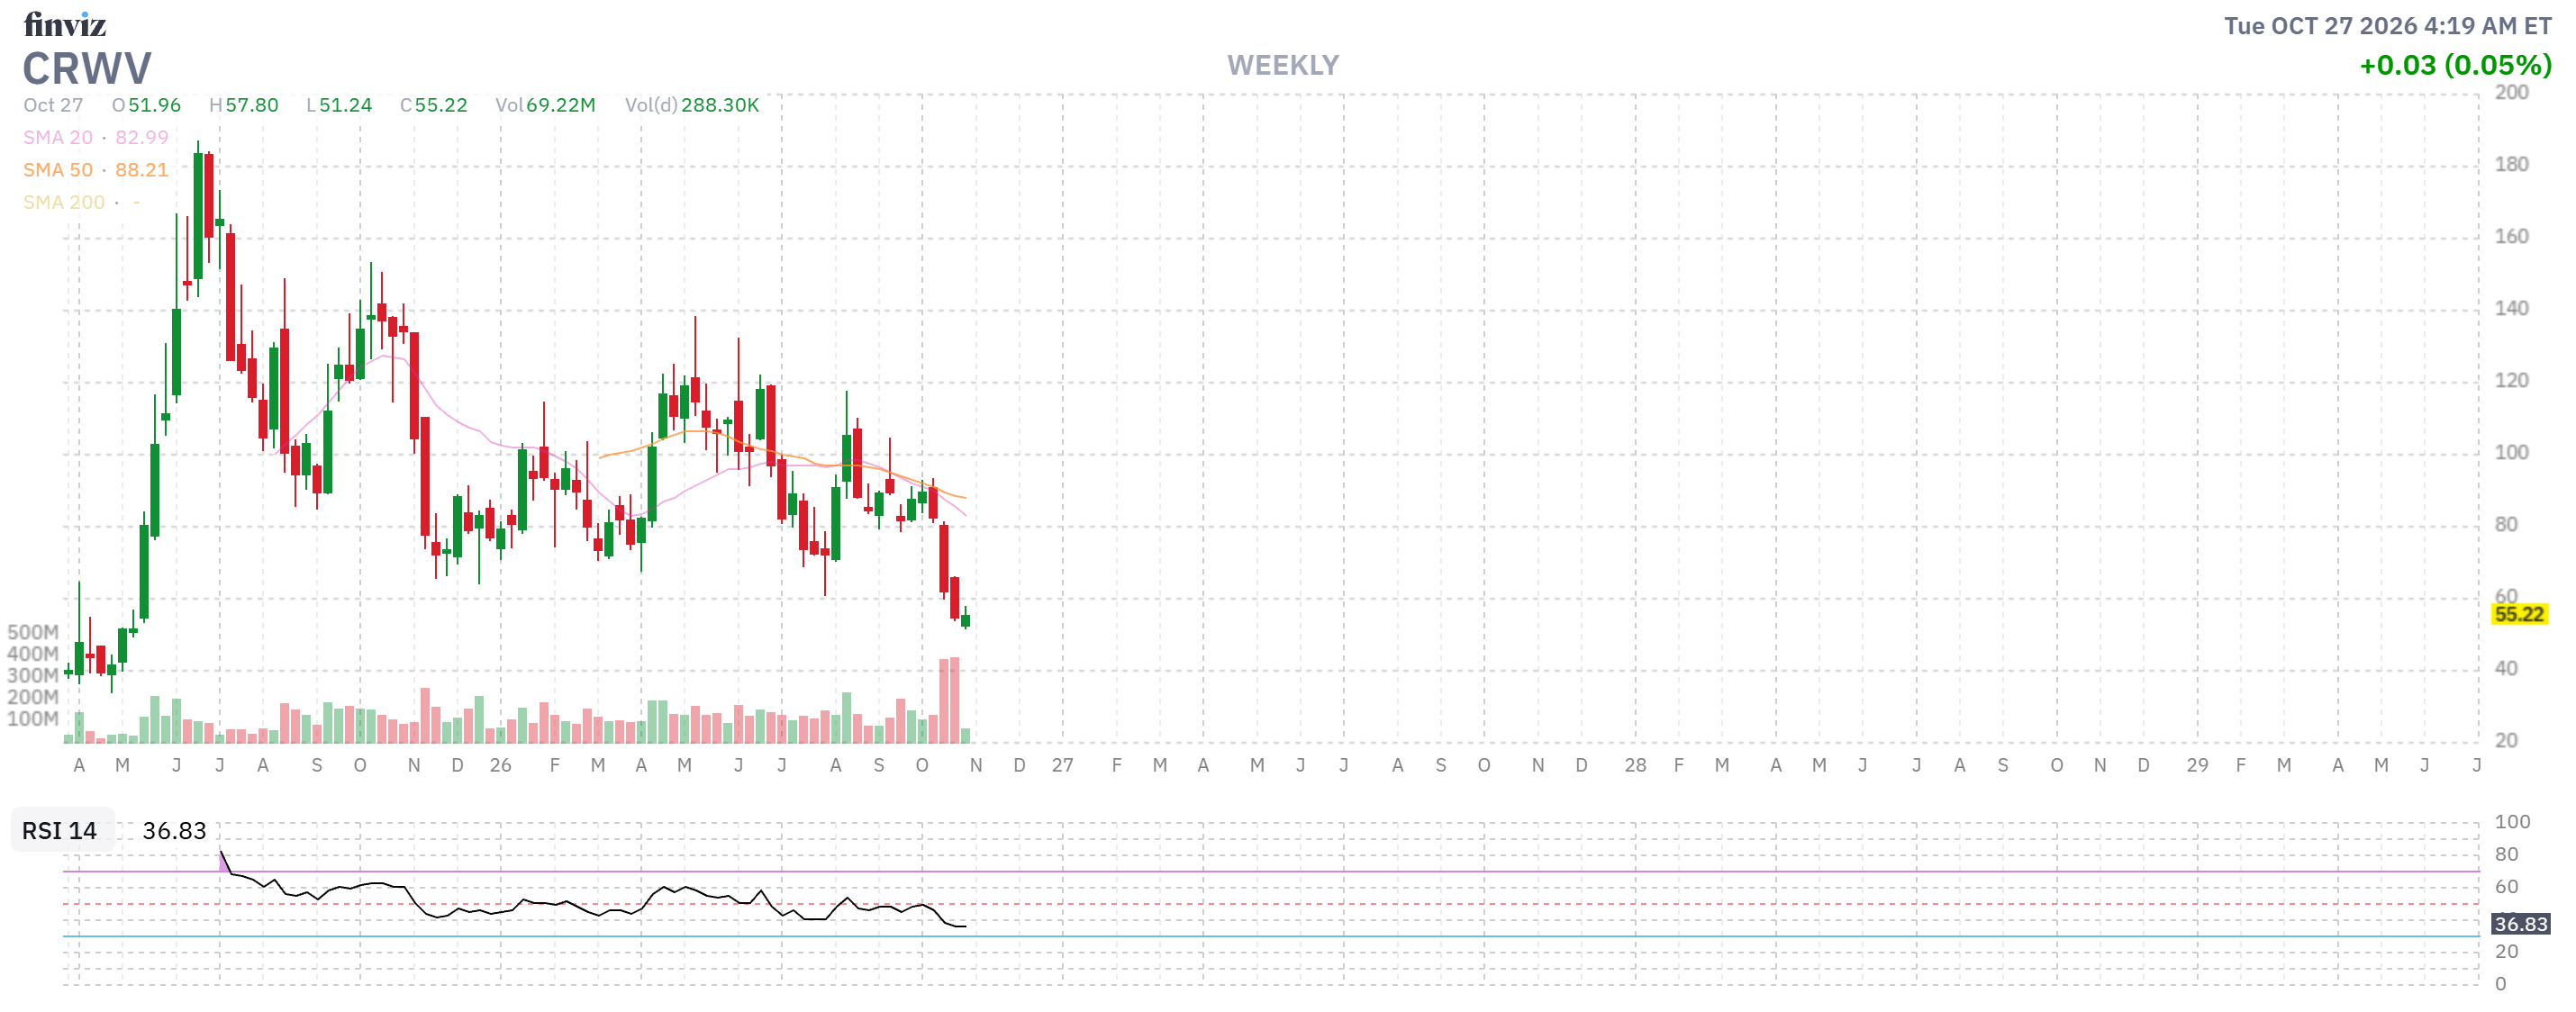Click the finviz logo
Image resolution: width=2576 pixels, height=1012 pixels.
click(x=64, y=24)
